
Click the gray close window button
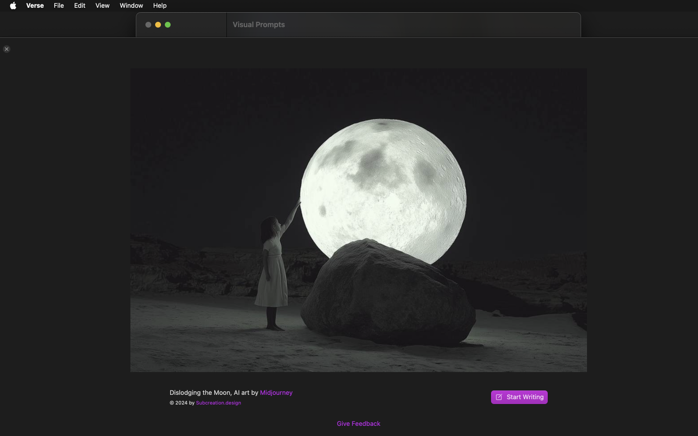148,25
